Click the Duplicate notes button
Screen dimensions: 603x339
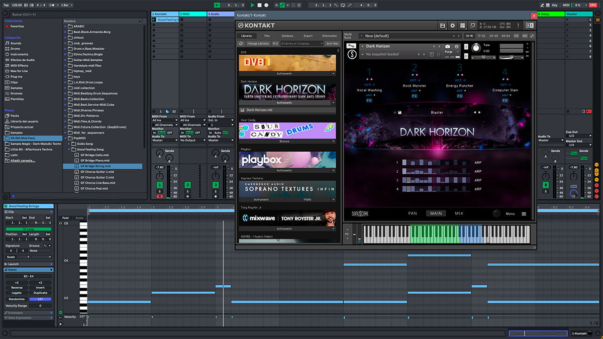(x=40, y=293)
